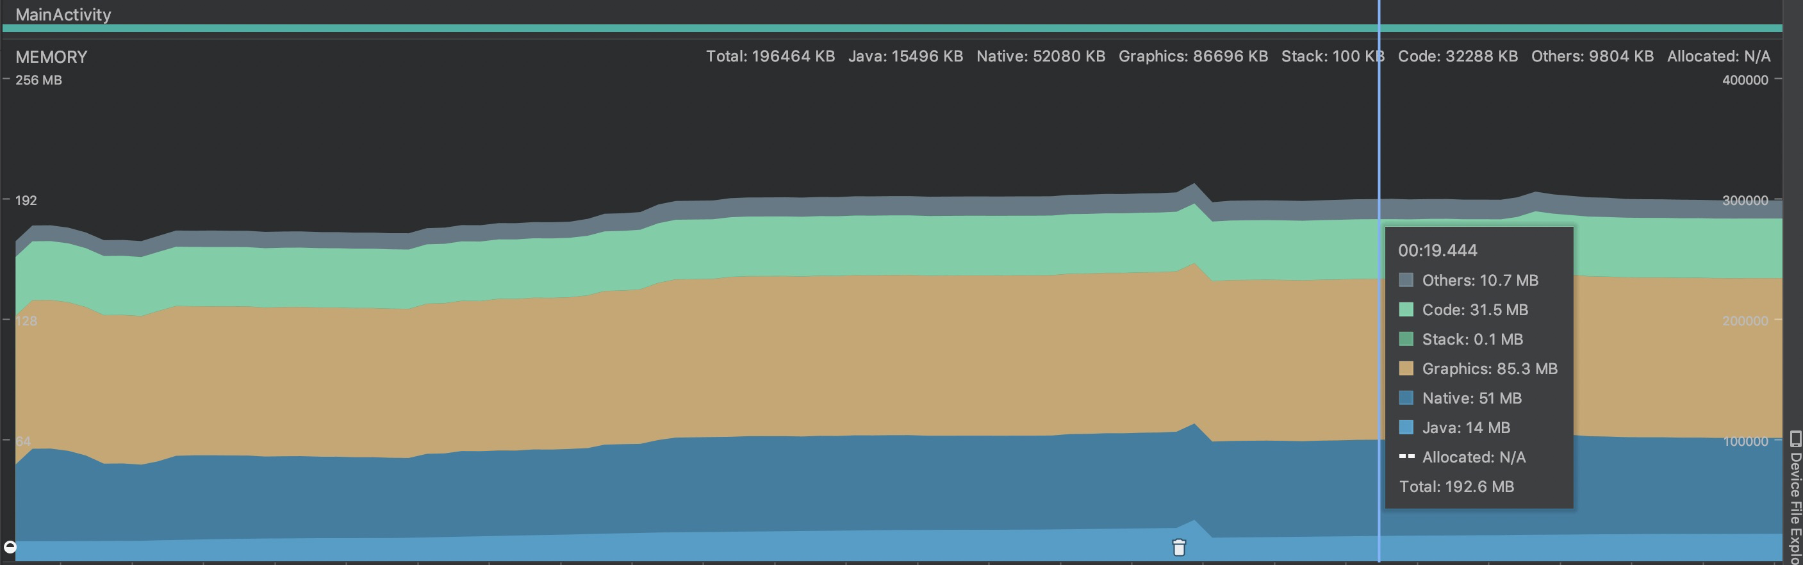Click the Device File Explorer phone icon
Screen dimensions: 1803x565
[x=1795, y=439]
